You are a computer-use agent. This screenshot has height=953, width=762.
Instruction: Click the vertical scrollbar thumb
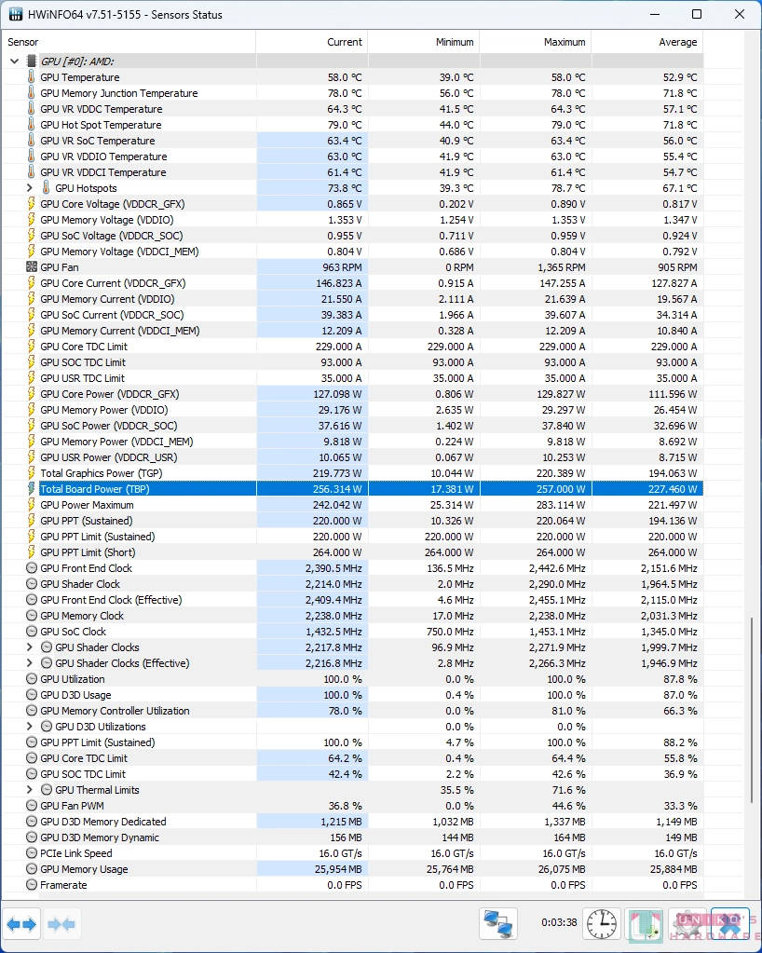tap(752, 712)
